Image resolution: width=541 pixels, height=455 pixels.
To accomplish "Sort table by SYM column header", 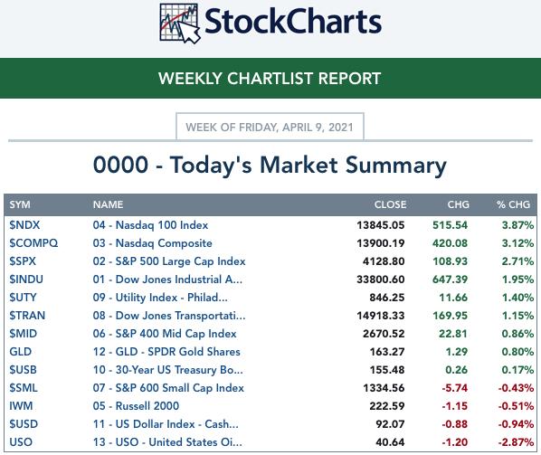I will (x=20, y=204).
